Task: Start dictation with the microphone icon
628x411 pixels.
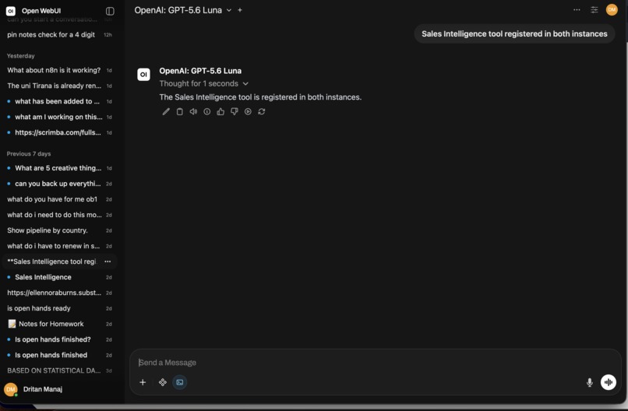Action: (x=590, y=382)
